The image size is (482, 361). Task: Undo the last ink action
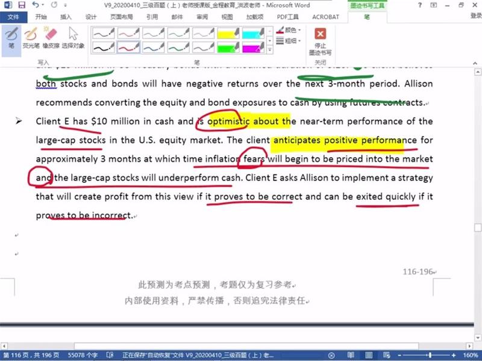36,5
